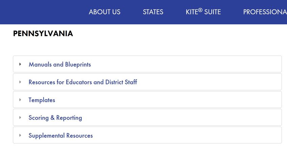Select Kite Suite in the navigation bar
The width and height of the screenshot is (287, 150).
click(203, 12)
